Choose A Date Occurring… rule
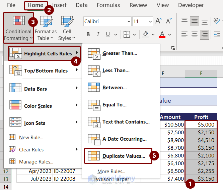This screenshot has height=190, width=223. tap(121, 139)
